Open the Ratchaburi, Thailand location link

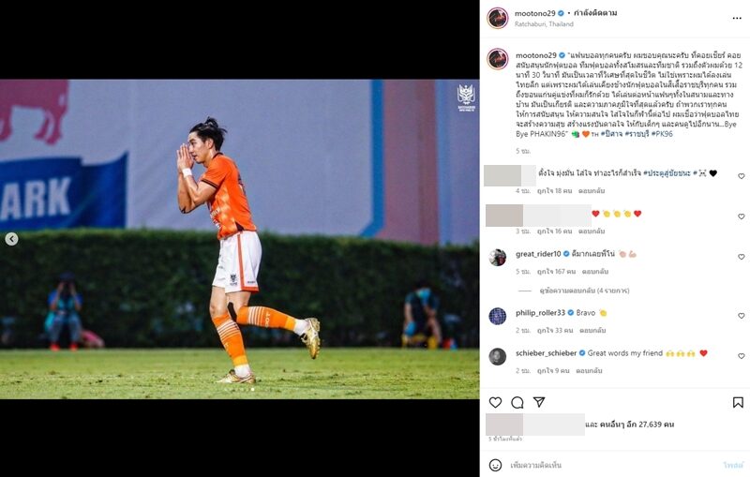pos(544,24)
